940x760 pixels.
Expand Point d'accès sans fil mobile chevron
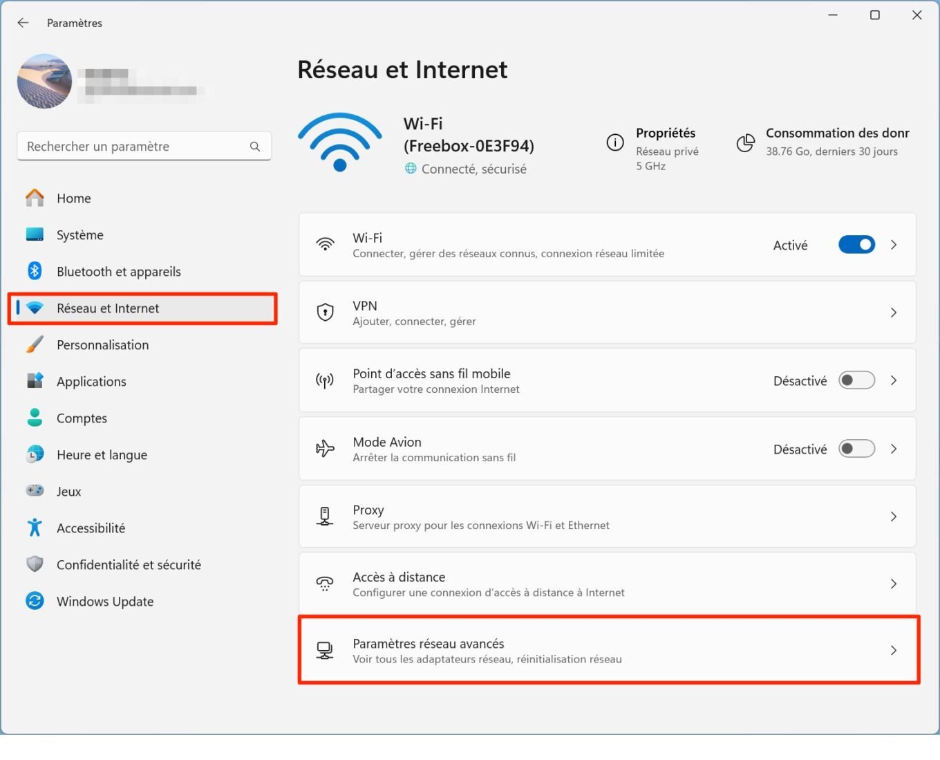pyautogui.click(x=894, y=380)
